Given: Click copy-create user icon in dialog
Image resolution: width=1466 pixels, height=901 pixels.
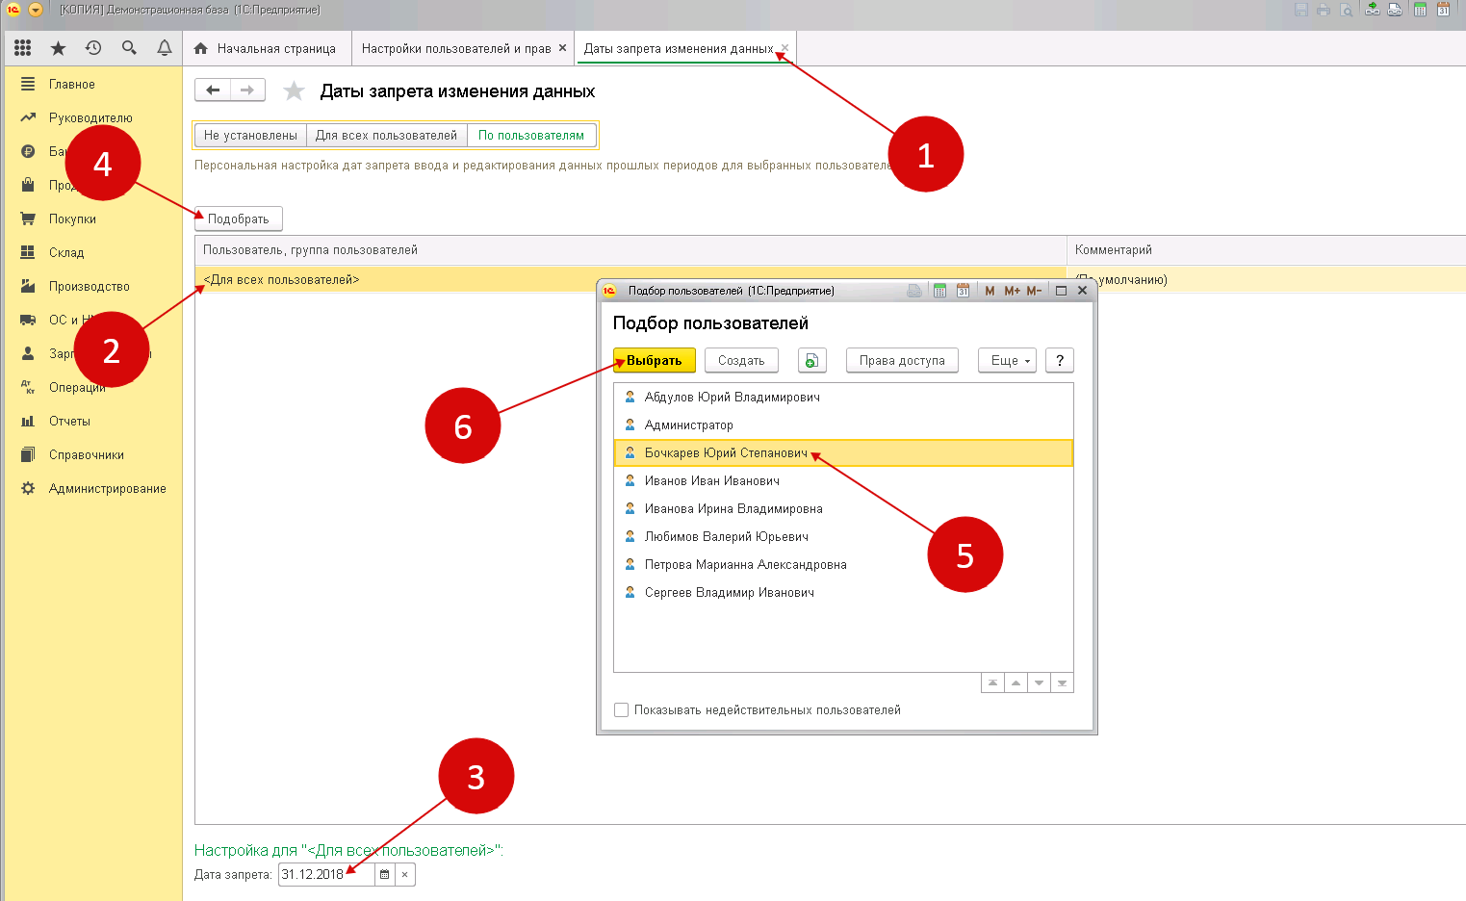Looking at the screenshot, I should coord(811,361).
